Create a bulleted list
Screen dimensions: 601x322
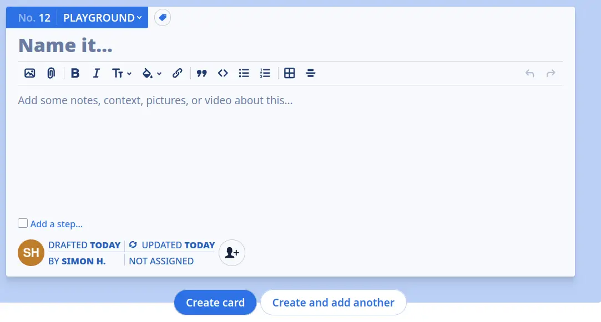point(244,73)
